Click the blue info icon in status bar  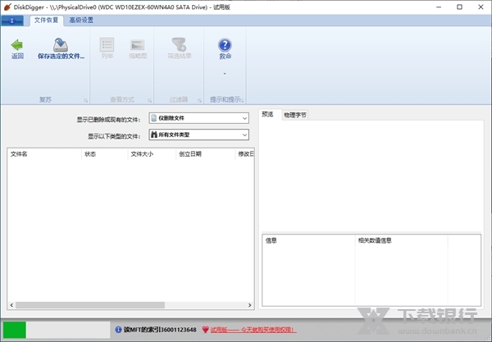[118, 330]
